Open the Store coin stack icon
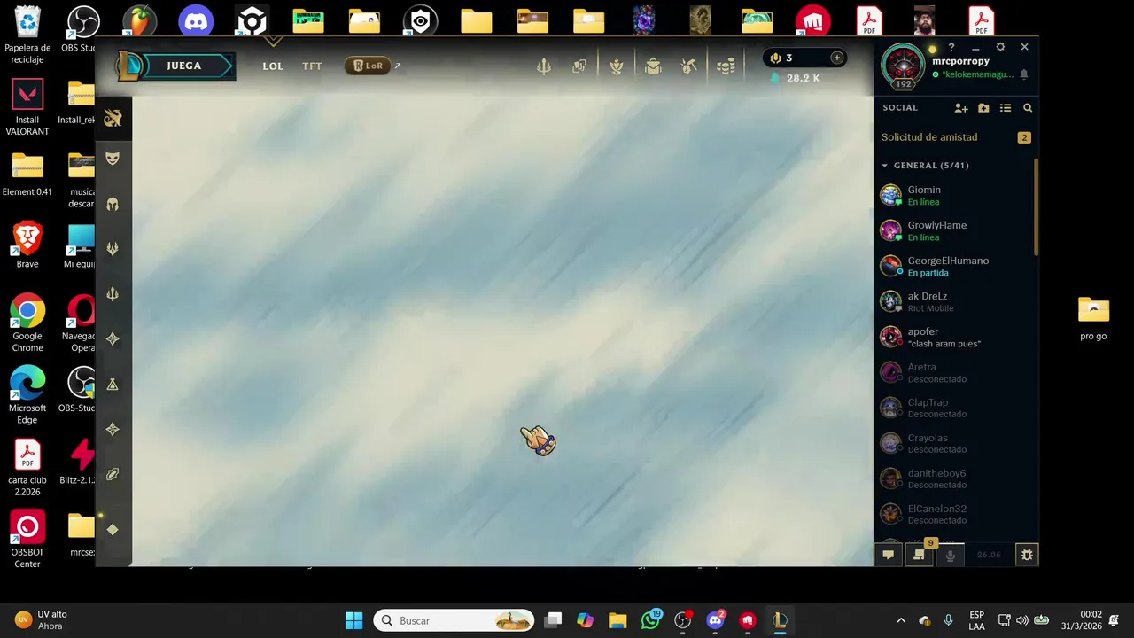 726,66
